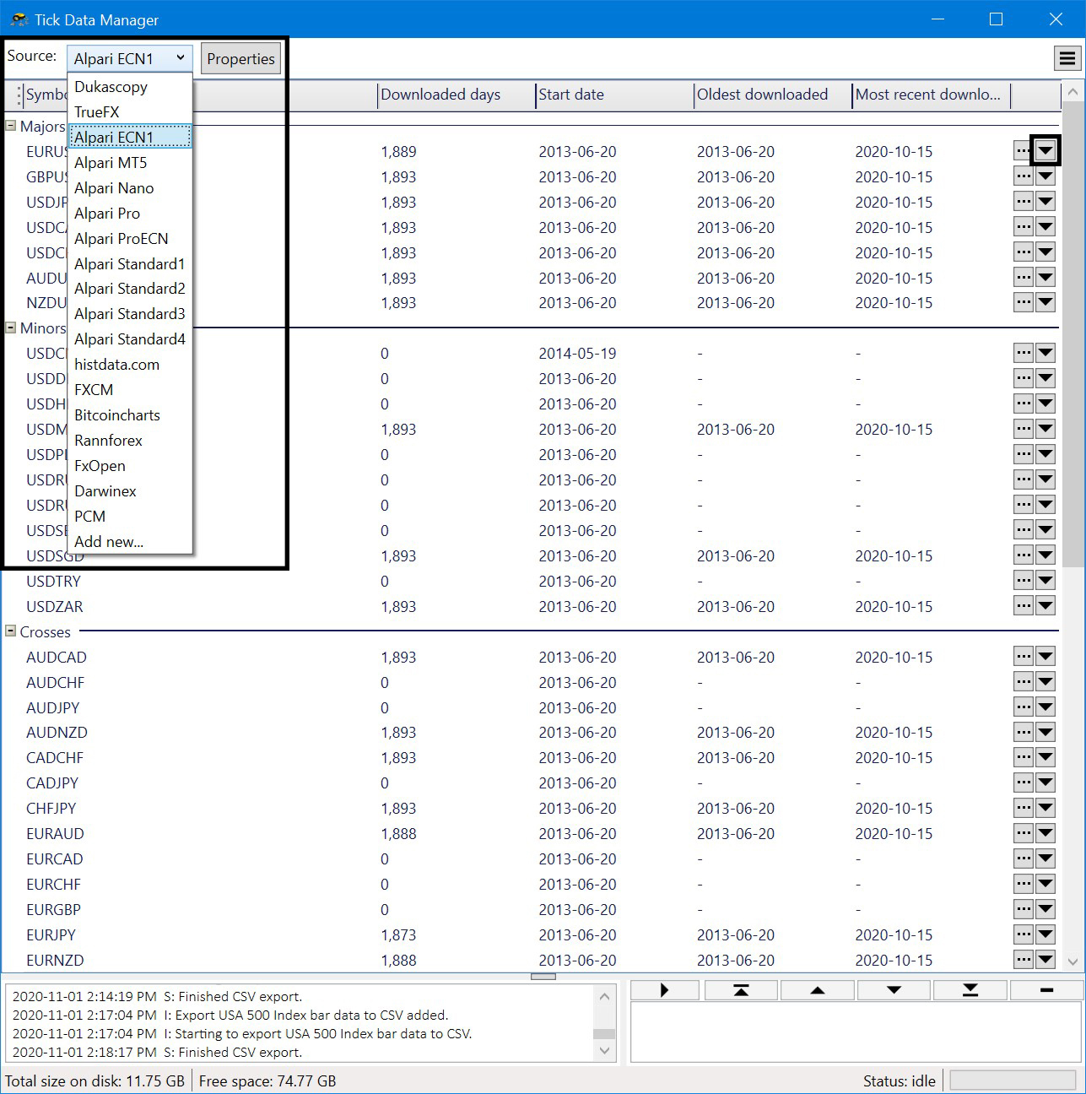Viewport: 1086px width, 1094px height.
Task: Click the splitter grip above log panel
Action: pyautogui.click(x=543, y=976)
